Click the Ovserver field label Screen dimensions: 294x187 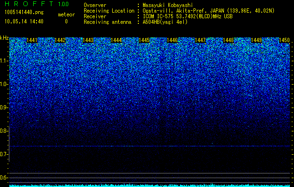point(95,5)
